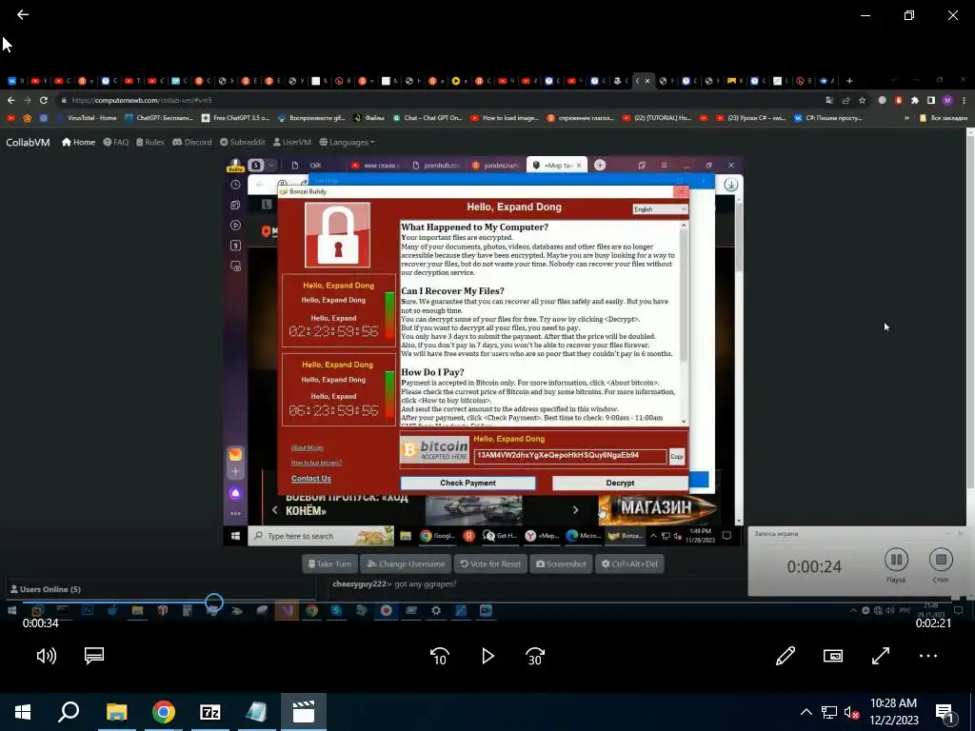975x731 pixels.
Task: Click the VM Screenshot button
Action: tap(561, 563)
